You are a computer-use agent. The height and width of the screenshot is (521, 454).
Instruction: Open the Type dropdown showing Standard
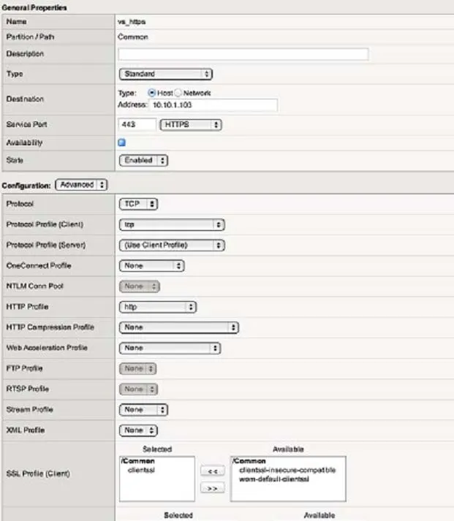click(165, 74)
